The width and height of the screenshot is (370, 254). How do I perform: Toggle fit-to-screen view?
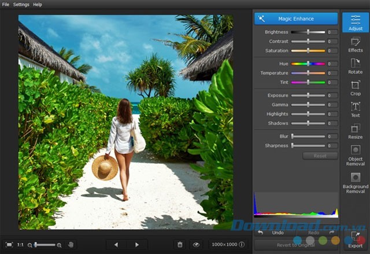click(x=9, y=245)
